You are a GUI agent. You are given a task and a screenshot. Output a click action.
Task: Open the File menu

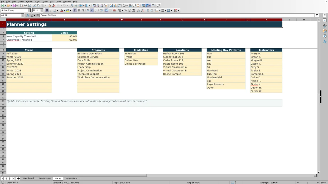(x=2, y=2)
